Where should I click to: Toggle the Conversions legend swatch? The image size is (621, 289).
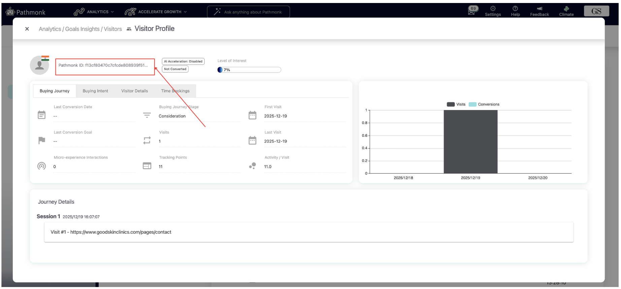point(472,104)
